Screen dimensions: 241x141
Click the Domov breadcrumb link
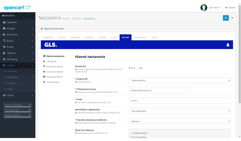[66, 19]
